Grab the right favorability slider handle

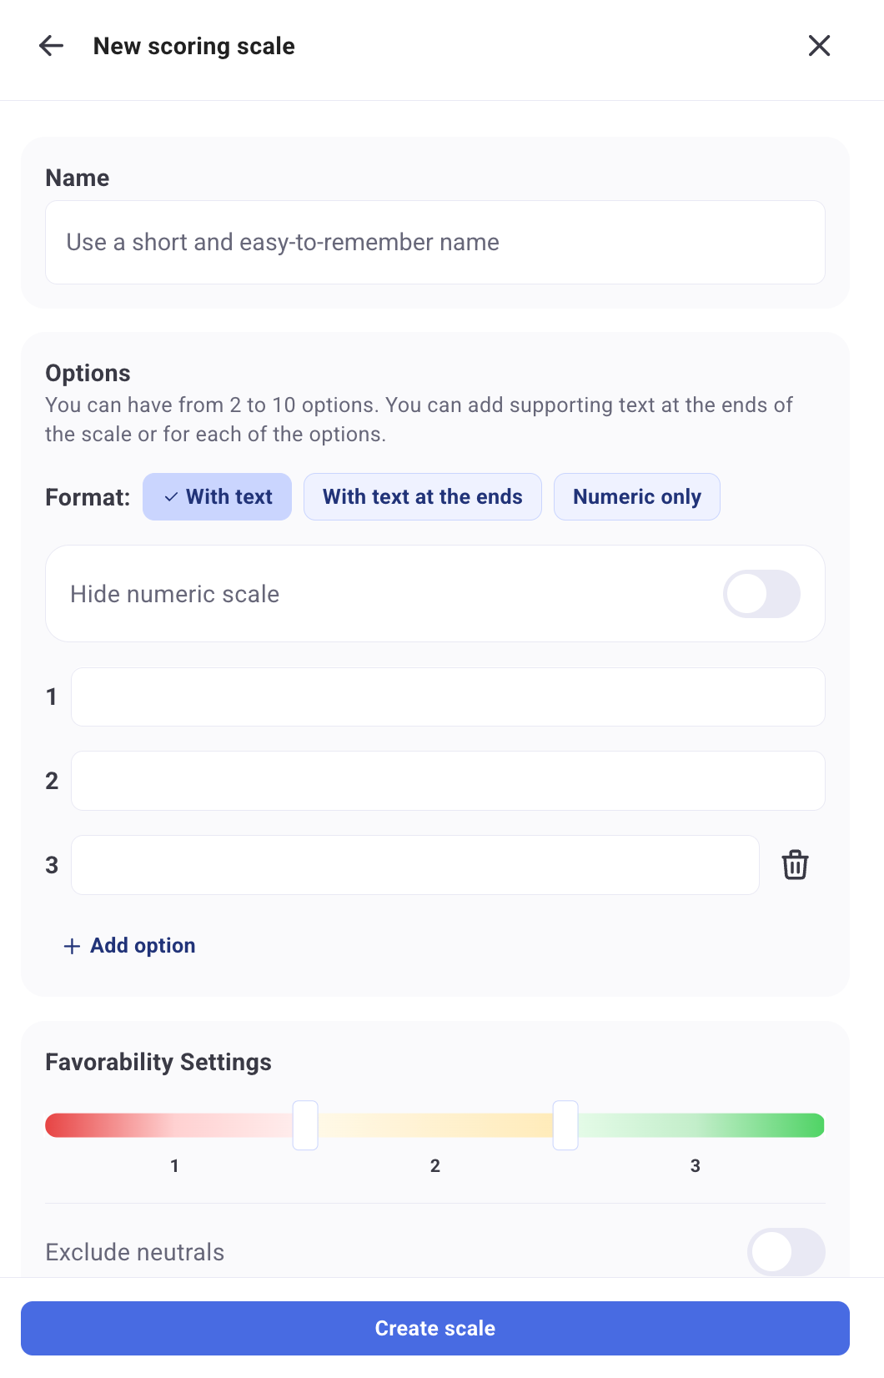click(x=565, y=1125)
